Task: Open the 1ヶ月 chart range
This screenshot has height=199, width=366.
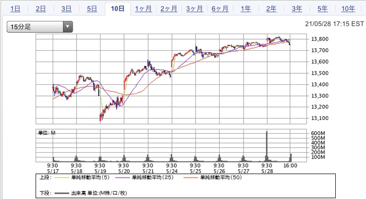Action: coord(143,9)
